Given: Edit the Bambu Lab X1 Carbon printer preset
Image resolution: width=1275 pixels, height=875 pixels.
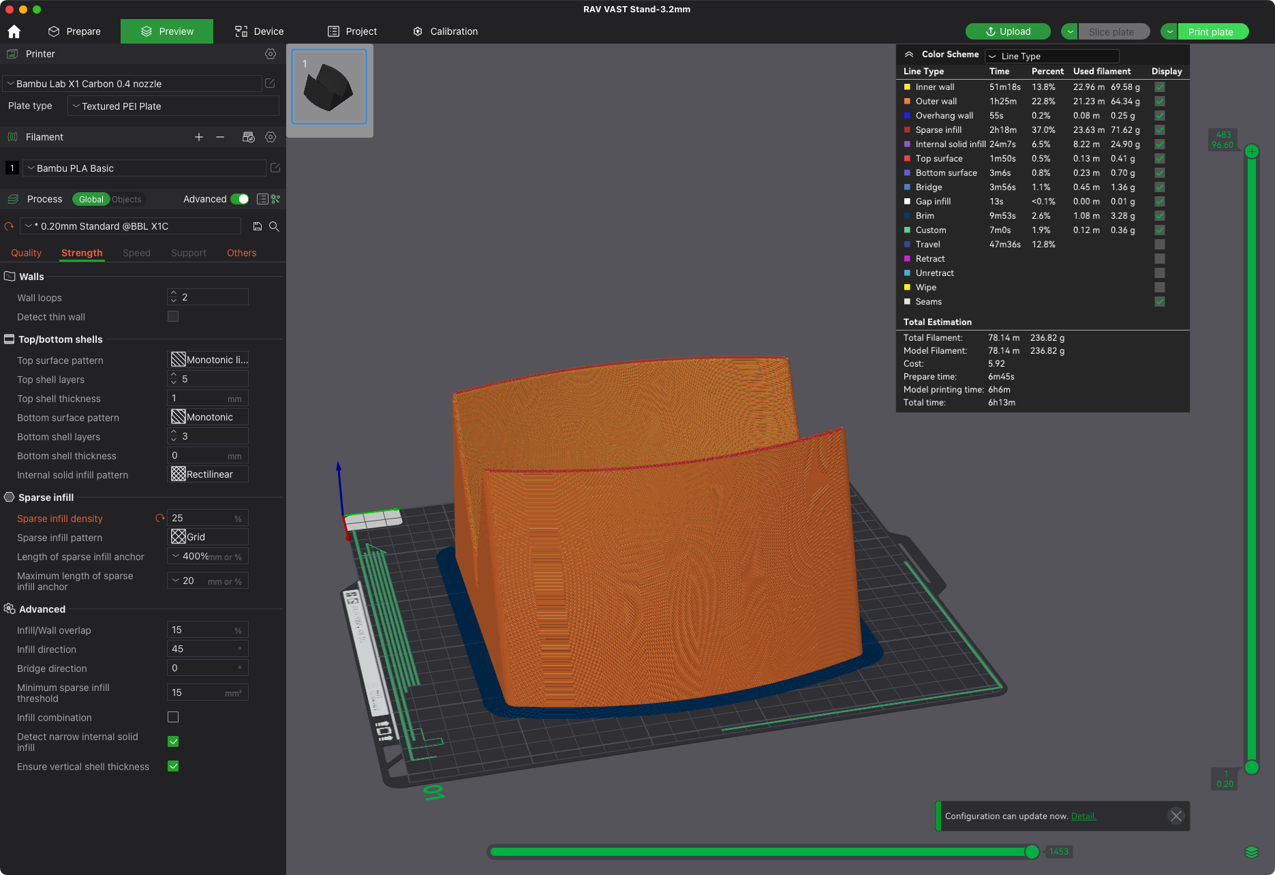Looking at the screenshot, I should 270,83.
